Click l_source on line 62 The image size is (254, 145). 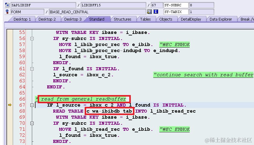tap(65, 75)
